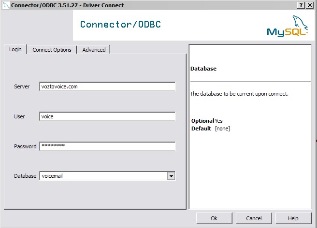Click the bold Database heading in help panel

(203, 69)
